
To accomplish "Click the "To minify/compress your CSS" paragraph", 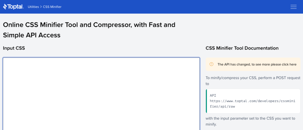I will 253,81.
